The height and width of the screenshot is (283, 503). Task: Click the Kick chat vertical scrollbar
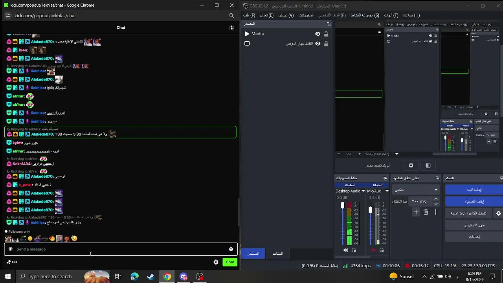click(x=239, y=212)
